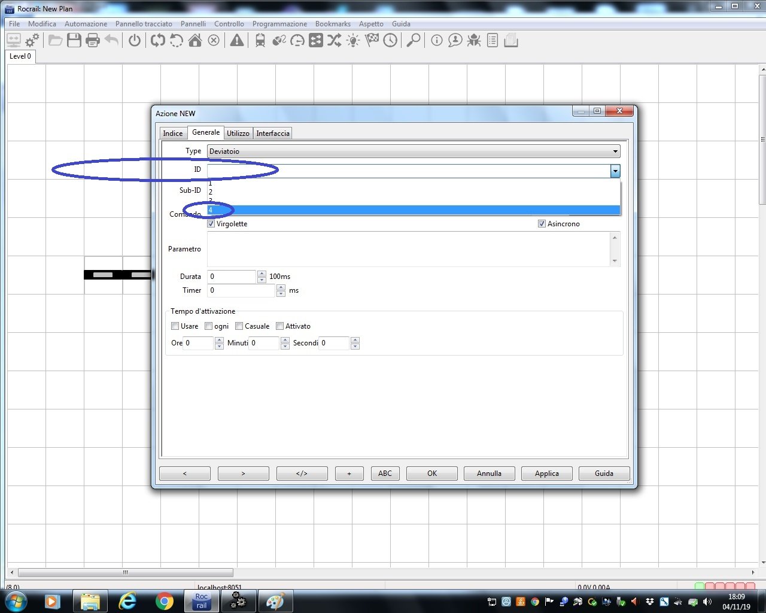The width and height of the screenshot is (766, 613).
Task: Click the save plan floppy disk icon
Action: click(x=74, y=41)
